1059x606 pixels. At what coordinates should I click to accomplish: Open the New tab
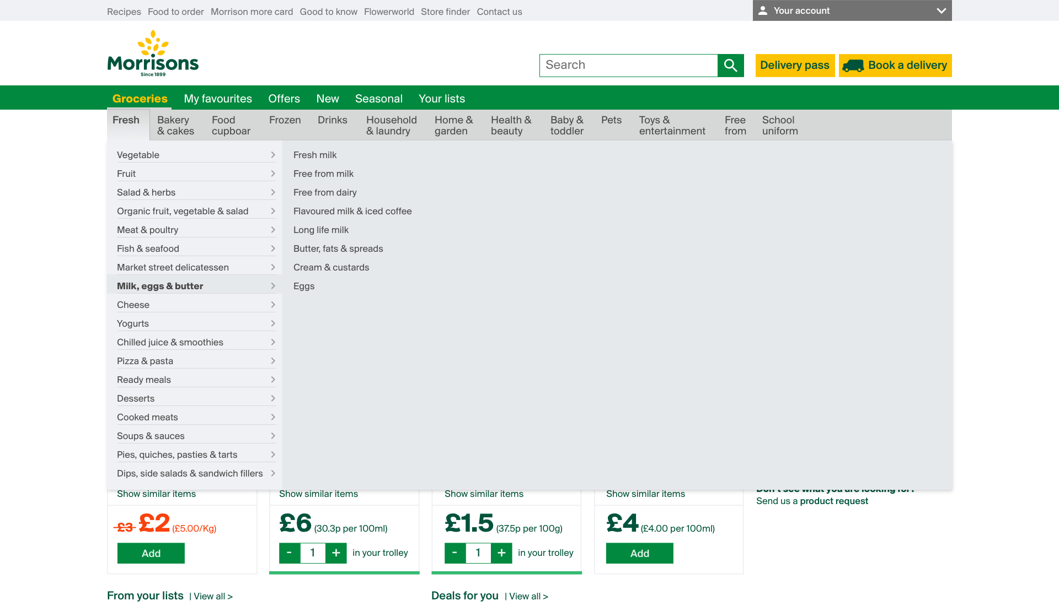328,99
